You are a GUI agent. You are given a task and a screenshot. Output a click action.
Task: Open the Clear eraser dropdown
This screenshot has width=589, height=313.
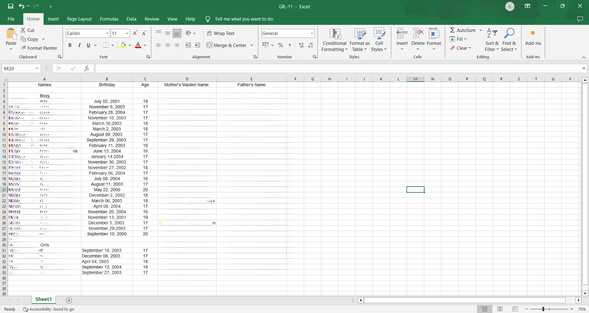(460, 48)
